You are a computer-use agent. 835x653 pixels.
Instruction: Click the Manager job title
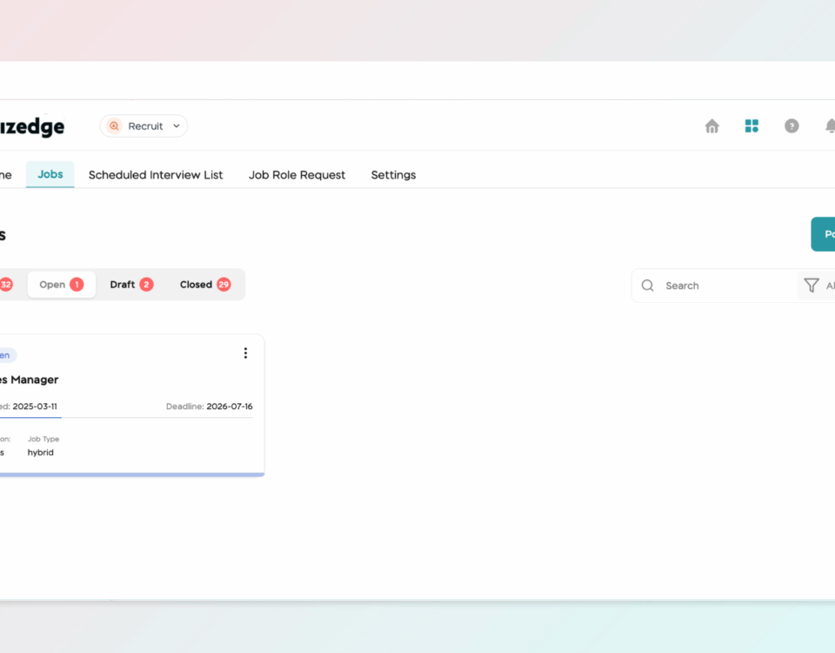click(30, 380)
